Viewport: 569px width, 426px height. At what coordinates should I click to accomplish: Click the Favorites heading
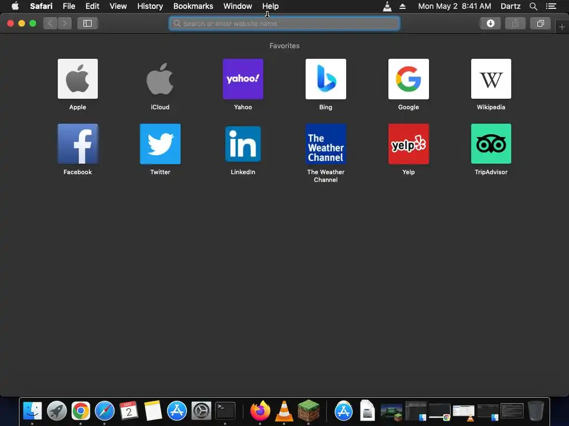click(x=284, y=45)
